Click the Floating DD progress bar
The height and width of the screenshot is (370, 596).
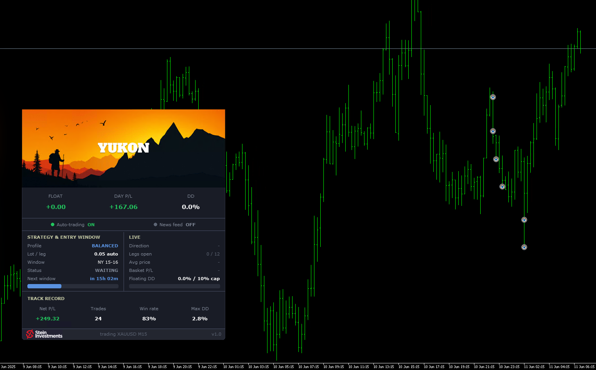click(x=174, y=286)
